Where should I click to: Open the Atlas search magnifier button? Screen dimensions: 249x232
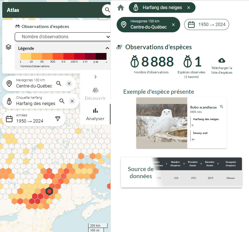[x=107, y=10]
